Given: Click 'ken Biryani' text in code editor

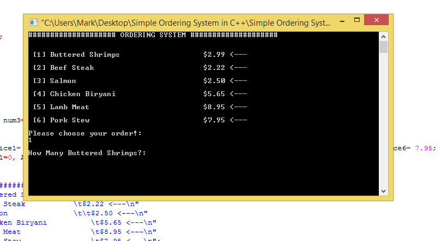Looking at the screenshot, I should click(x=23, y=222).
